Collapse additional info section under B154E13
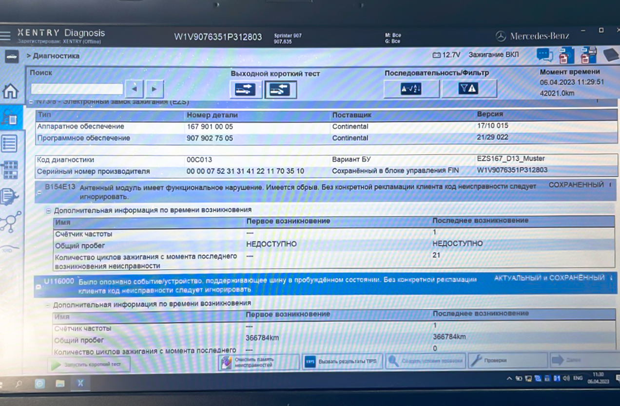 [x=48, y=211]
